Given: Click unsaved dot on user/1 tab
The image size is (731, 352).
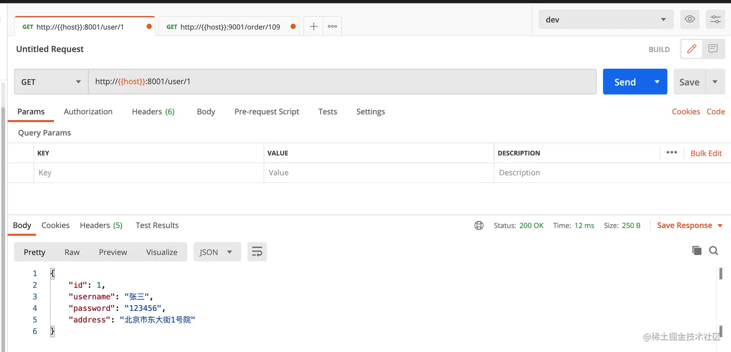Looking at the screenshot, I should [x=149, y=27].
